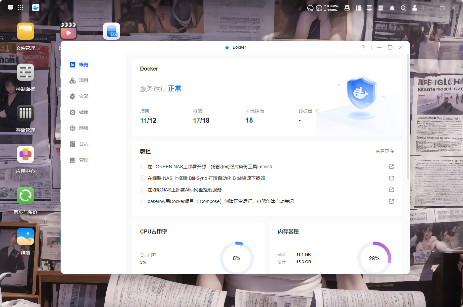Minimize the Docker window
The width and height of the screenshot is (463, 307).
click(x=380, y=47)
